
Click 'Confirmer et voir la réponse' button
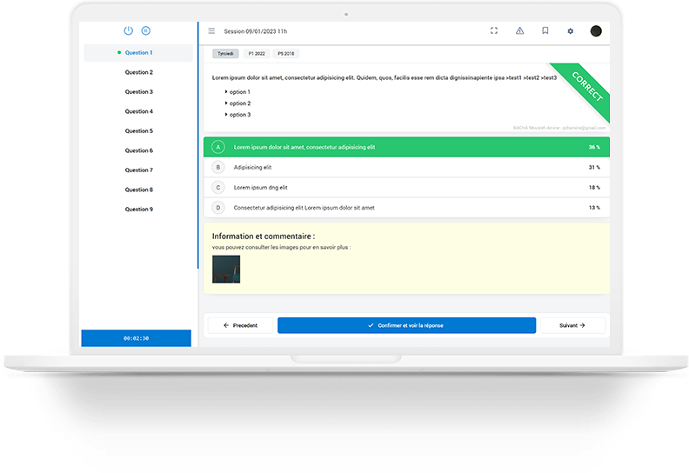406,325
